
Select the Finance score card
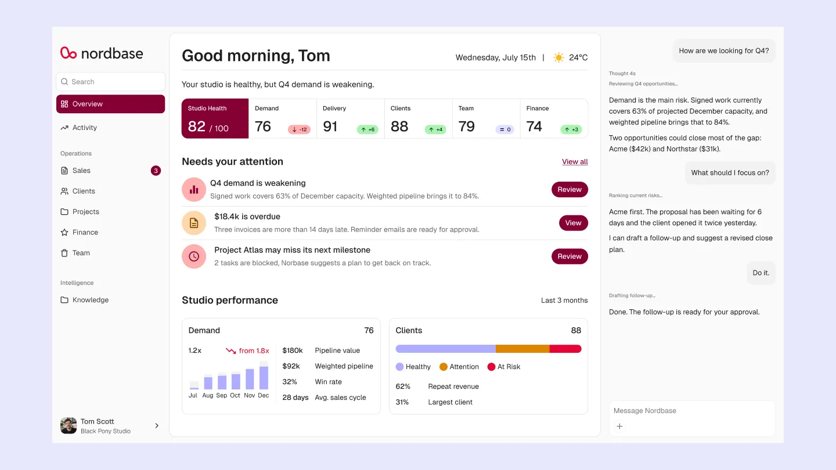point(554,119)
